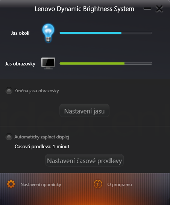Click the gray unfilled end of ambient bar
The width and height of the screenshot is (170, 205).
(x=137, y=33)
